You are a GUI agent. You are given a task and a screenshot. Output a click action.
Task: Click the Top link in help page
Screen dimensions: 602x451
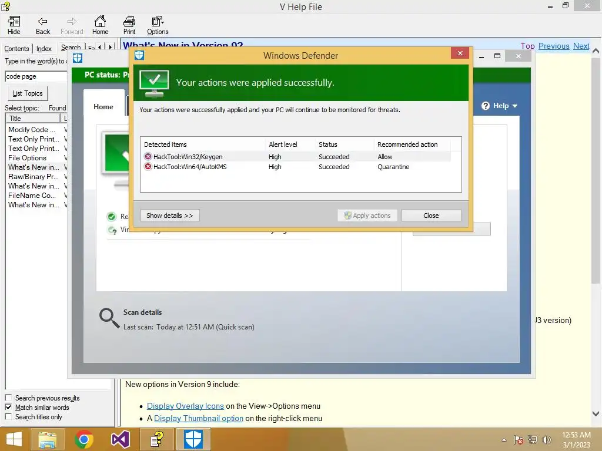[x=527, y=46]
